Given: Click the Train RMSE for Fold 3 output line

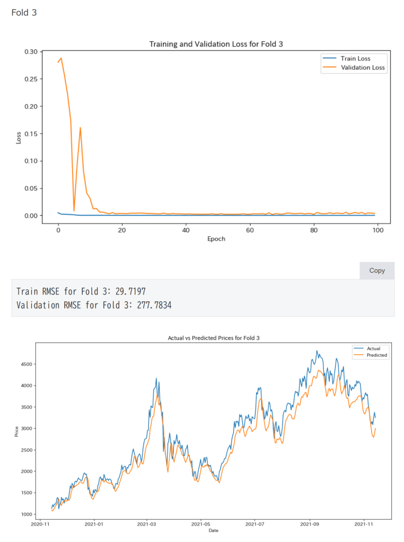Looking at the screenshot, I should tap(81, 292).
